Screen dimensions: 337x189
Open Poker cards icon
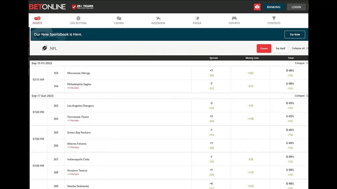tap(197, 18)
